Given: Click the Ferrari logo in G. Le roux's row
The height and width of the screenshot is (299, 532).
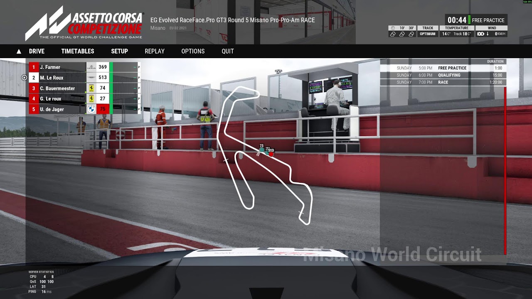Looking at the screenshot, I should [x=91, y=99].
